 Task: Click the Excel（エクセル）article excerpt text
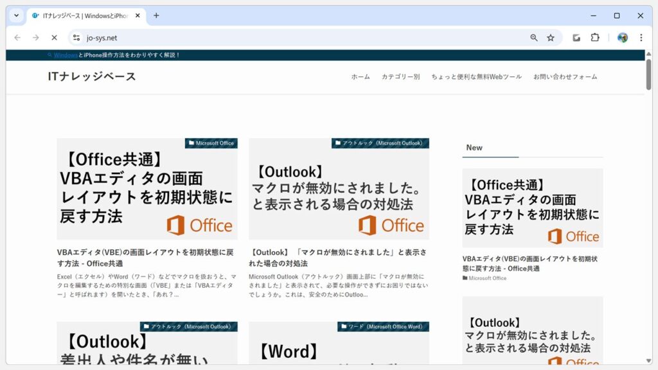point(147,286)
